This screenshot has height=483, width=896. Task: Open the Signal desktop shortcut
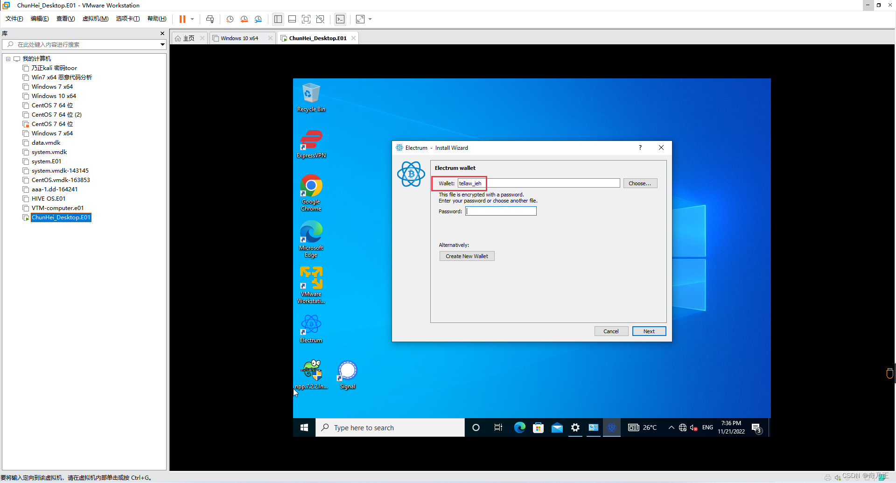pyautogui.click(x=348, y=375)
